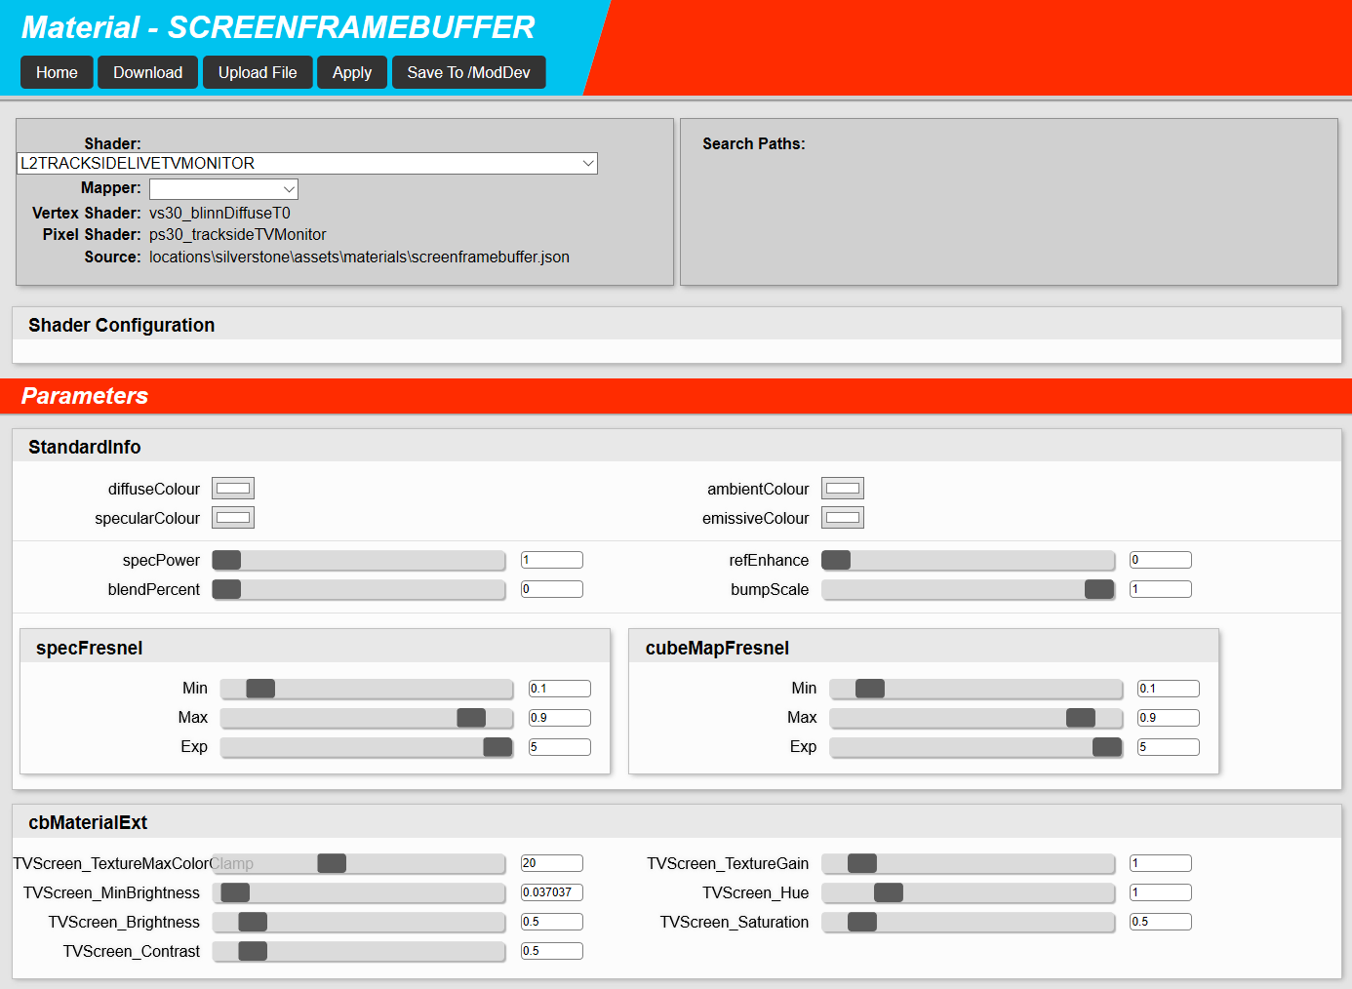Adjust the cubeMapFresnel Exp slider
Viewport: 1352px width, 989px height.
click(975, 747)
